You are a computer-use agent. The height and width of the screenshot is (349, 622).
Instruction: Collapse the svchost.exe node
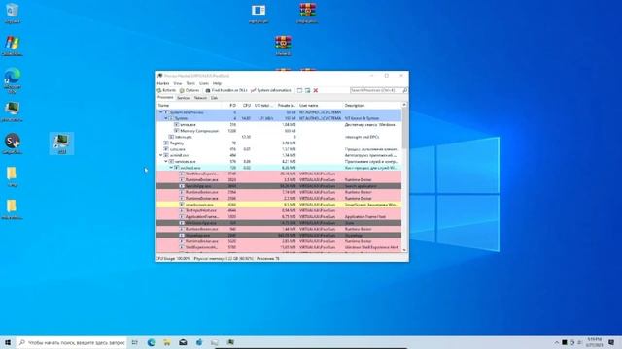[x=171, y=168]
